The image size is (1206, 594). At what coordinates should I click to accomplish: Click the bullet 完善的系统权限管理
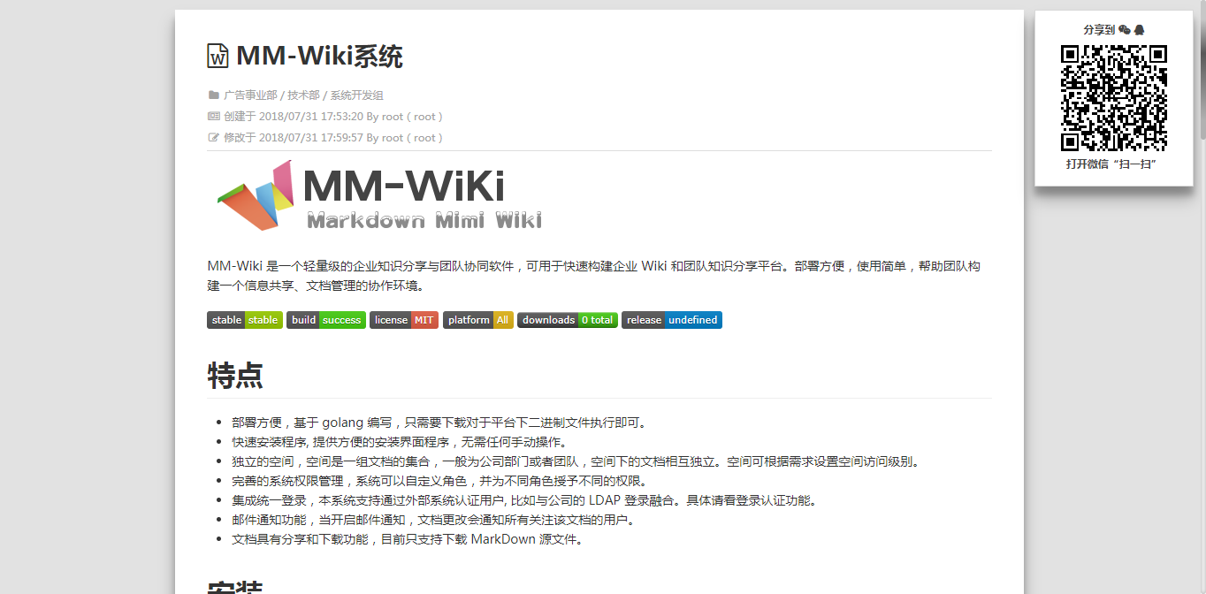tap(441, 481)
